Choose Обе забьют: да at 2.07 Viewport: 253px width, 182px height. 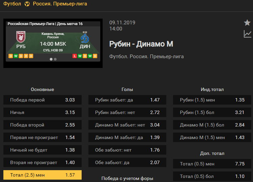pos(127,162)
